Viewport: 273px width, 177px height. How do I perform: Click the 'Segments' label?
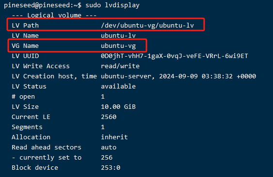(27, 127)
